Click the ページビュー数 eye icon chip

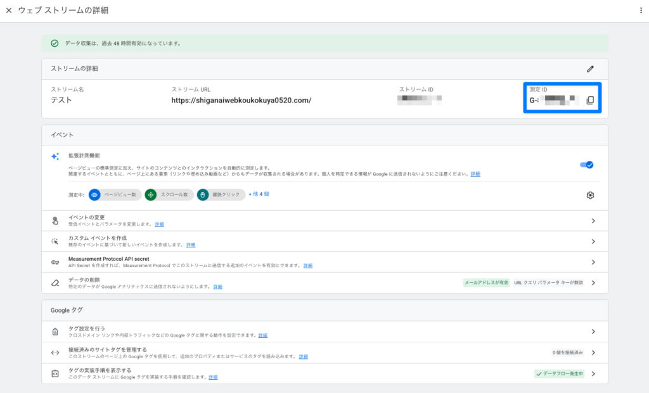tap(94, 195)
